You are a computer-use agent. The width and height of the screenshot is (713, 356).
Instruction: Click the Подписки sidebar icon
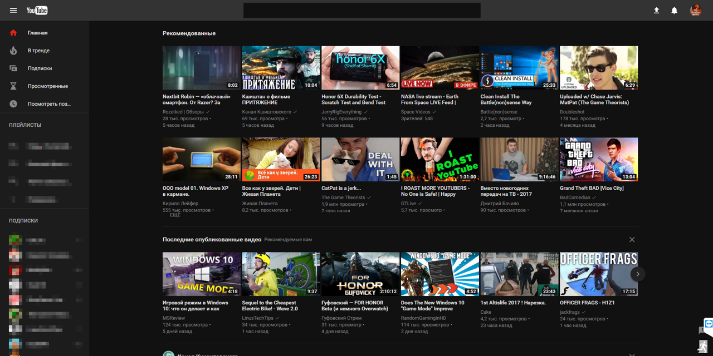13,68
